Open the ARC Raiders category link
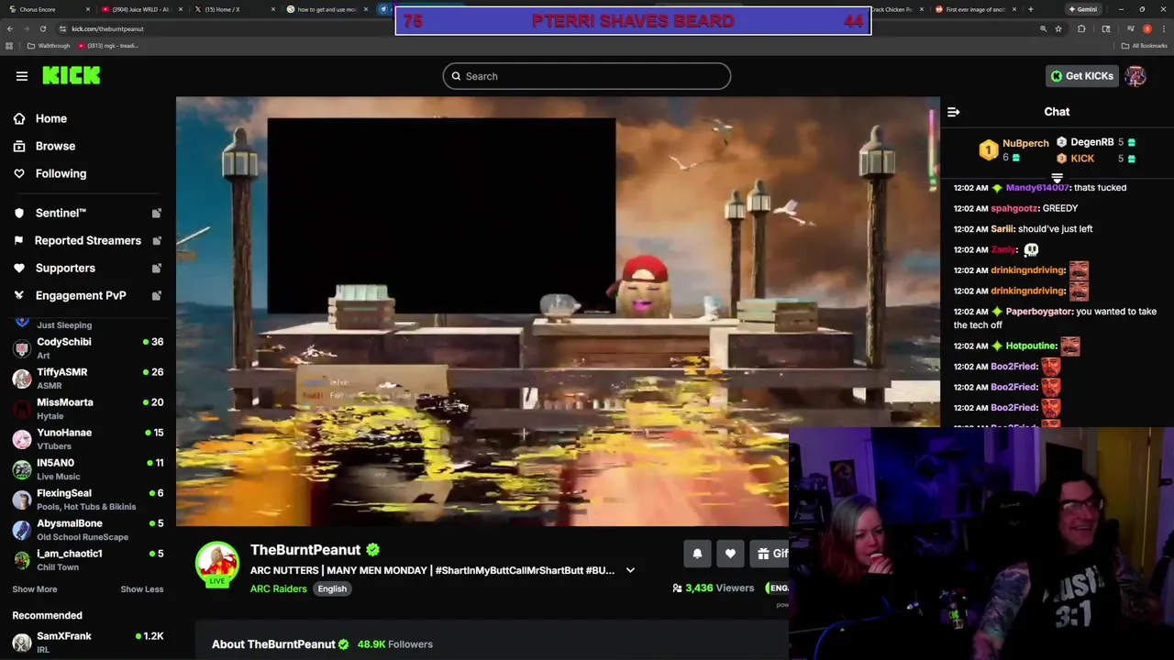1174x660 pixels. click(x=279, y=588)
